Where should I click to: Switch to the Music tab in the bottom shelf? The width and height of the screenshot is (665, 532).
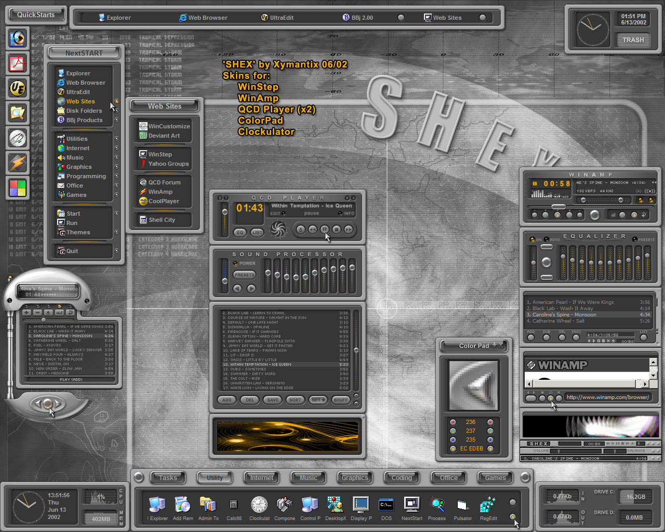pos(308,477)
